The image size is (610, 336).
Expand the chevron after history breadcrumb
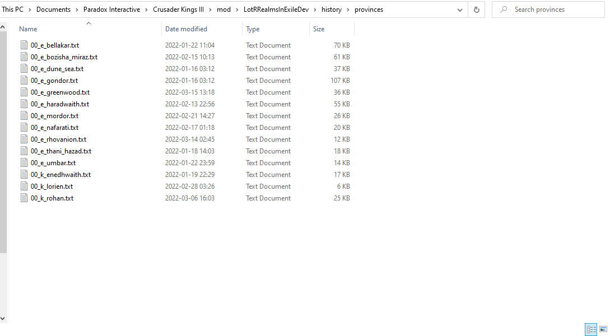(348, 10)
